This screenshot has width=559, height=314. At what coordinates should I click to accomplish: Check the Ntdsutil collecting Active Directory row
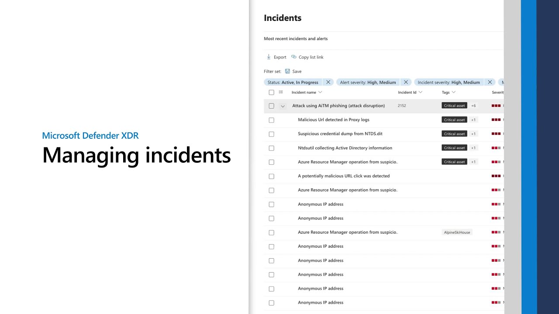(272, 148)
